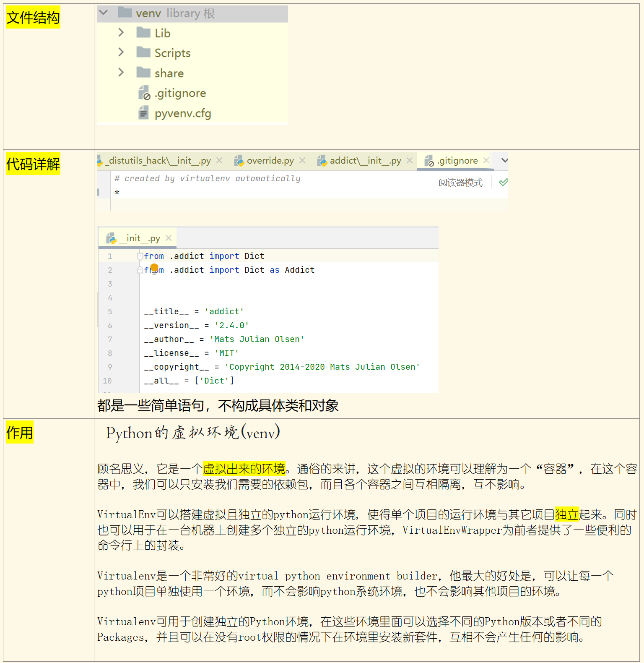This screenshot has width=644, height=663.
Task: Click the orange bulb marker on line 2
Action: pyautogui.click(x=154, y=268)
